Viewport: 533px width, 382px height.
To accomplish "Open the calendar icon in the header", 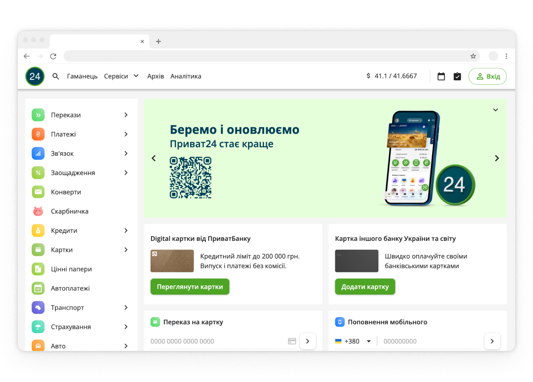I will 441,76.
